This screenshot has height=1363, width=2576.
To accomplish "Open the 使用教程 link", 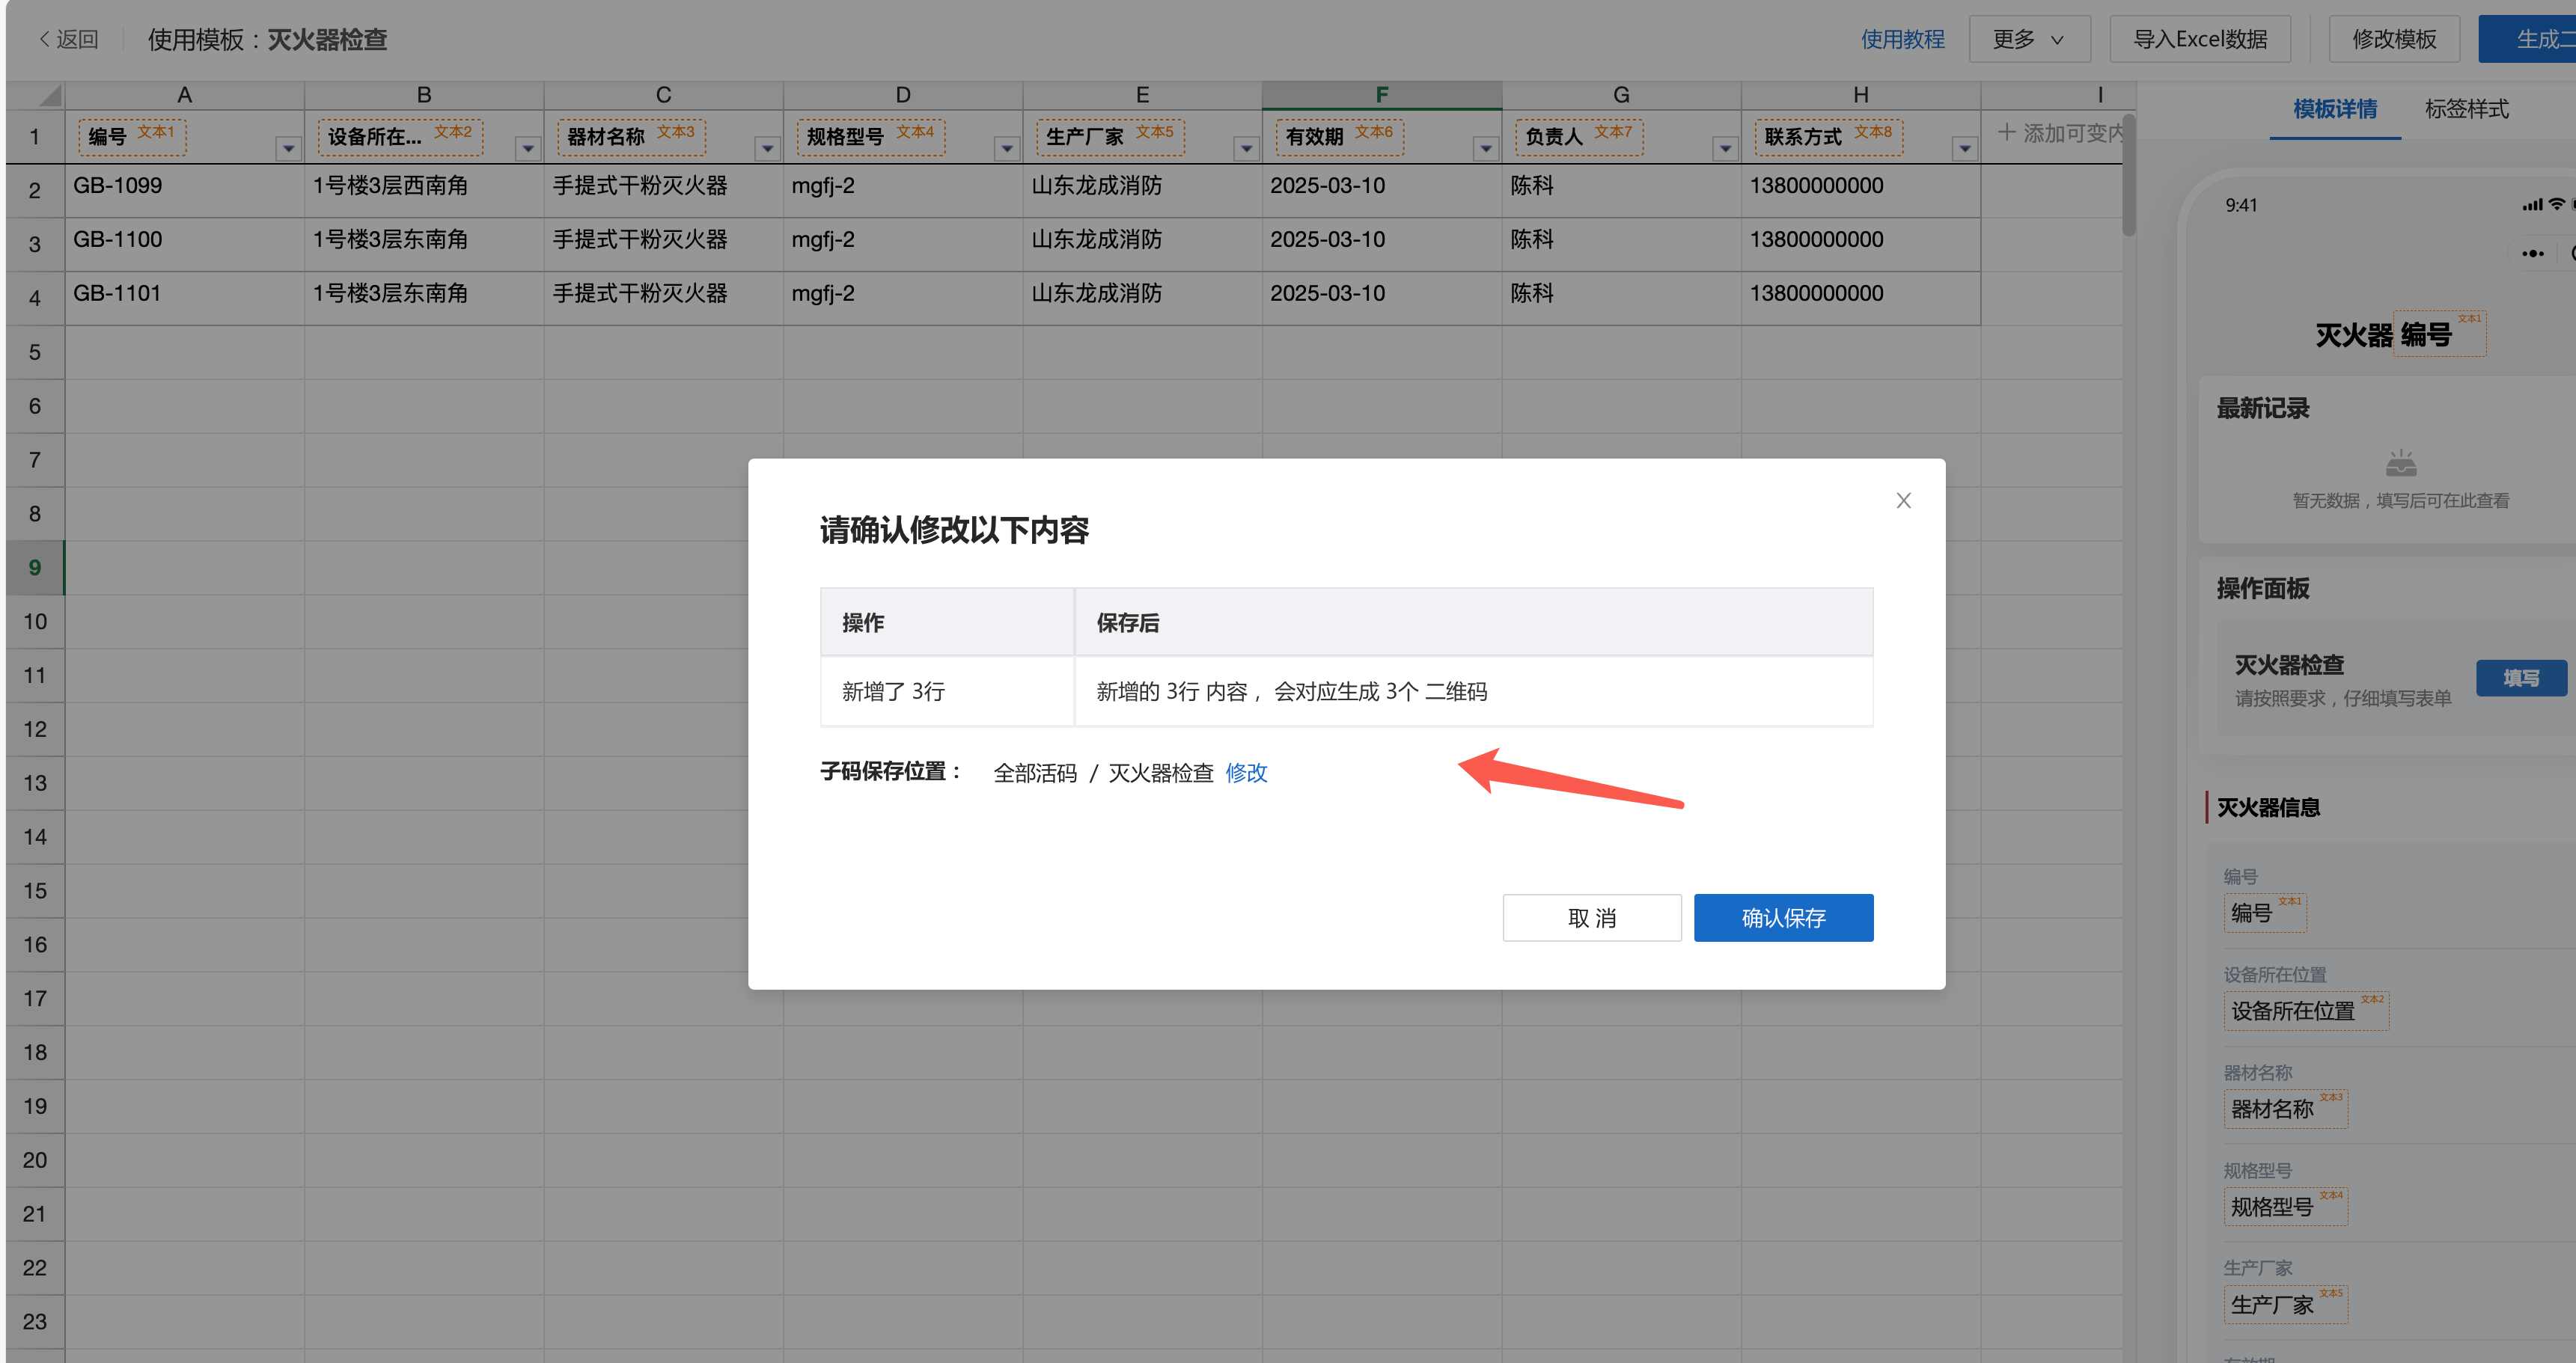I will tap(1902, 39).
